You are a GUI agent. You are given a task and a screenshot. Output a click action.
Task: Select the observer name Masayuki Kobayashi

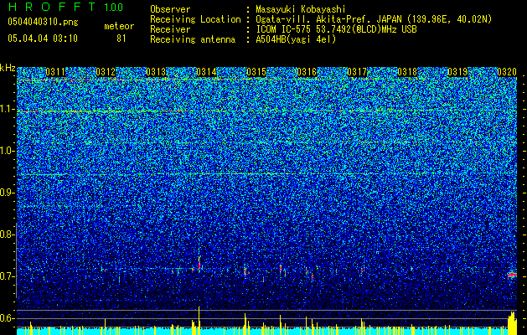coord(301,9)
